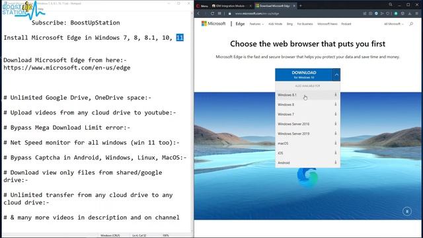Click 'Upload videos from any cloud drive' line

coord(90,113)
